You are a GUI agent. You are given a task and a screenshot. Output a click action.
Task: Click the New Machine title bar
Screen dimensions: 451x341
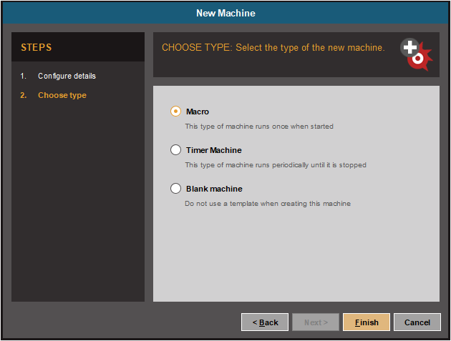tap(225, 13)
